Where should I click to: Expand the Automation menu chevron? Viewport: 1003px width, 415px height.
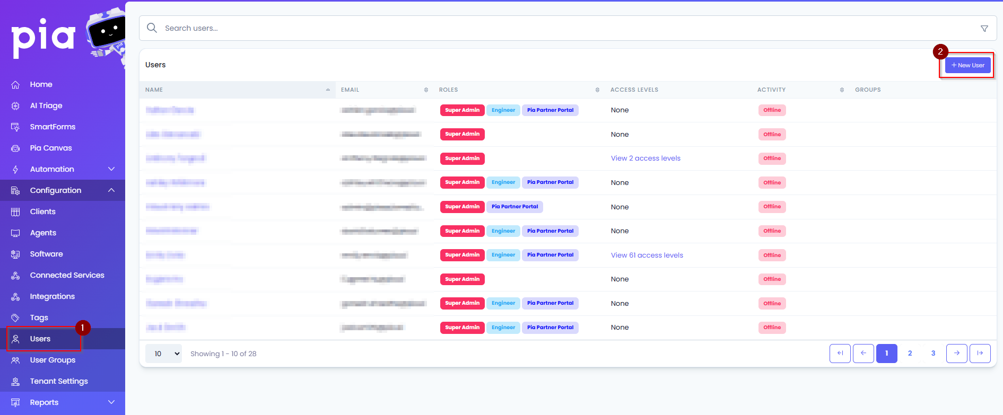coord(111,169)
